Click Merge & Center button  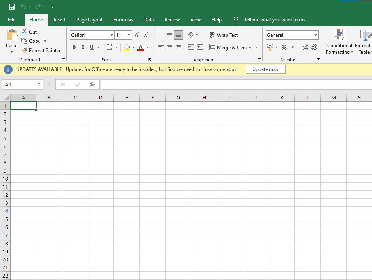coord(230,47)
